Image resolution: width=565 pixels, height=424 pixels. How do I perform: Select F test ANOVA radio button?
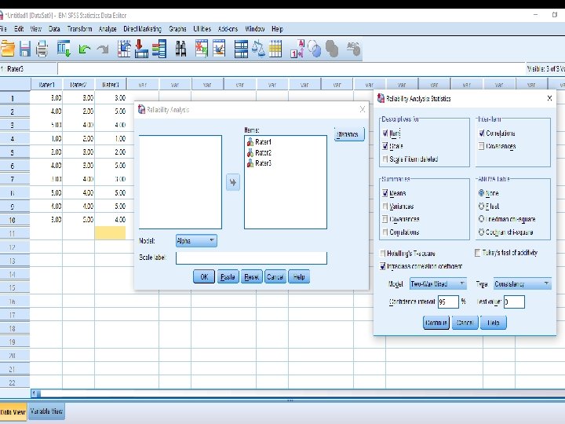[481, 206]
